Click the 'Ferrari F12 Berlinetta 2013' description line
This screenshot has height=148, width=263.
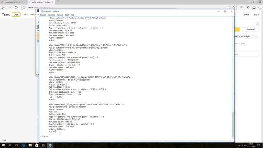(64, 53)
